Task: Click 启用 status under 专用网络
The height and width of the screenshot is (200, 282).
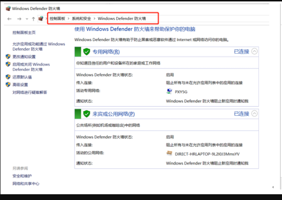Action: pyautogui.click(x=170, y=75)
